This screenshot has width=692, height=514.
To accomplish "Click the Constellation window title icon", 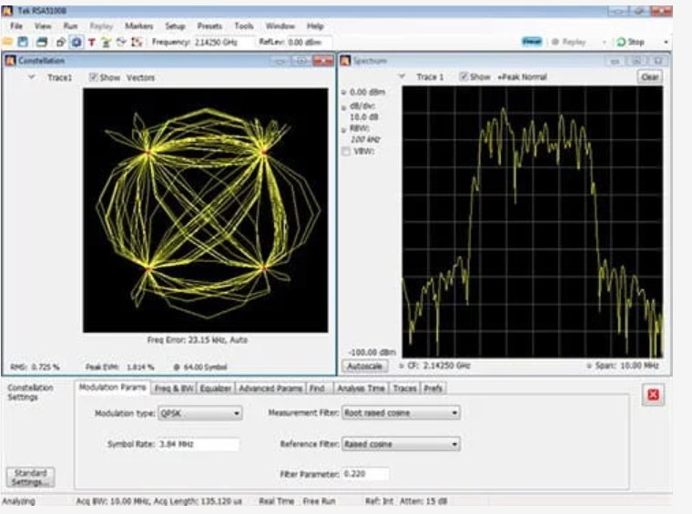I will pyautogui.click(x=11, y=60).
